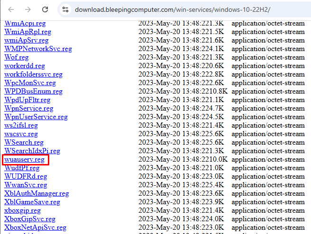Viewport: 311px width, 234px height.
Task: Click the Wof.reg link
Action: 17,57
